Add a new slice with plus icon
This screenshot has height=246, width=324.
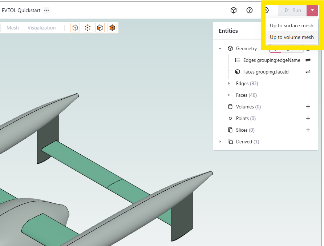308,130
